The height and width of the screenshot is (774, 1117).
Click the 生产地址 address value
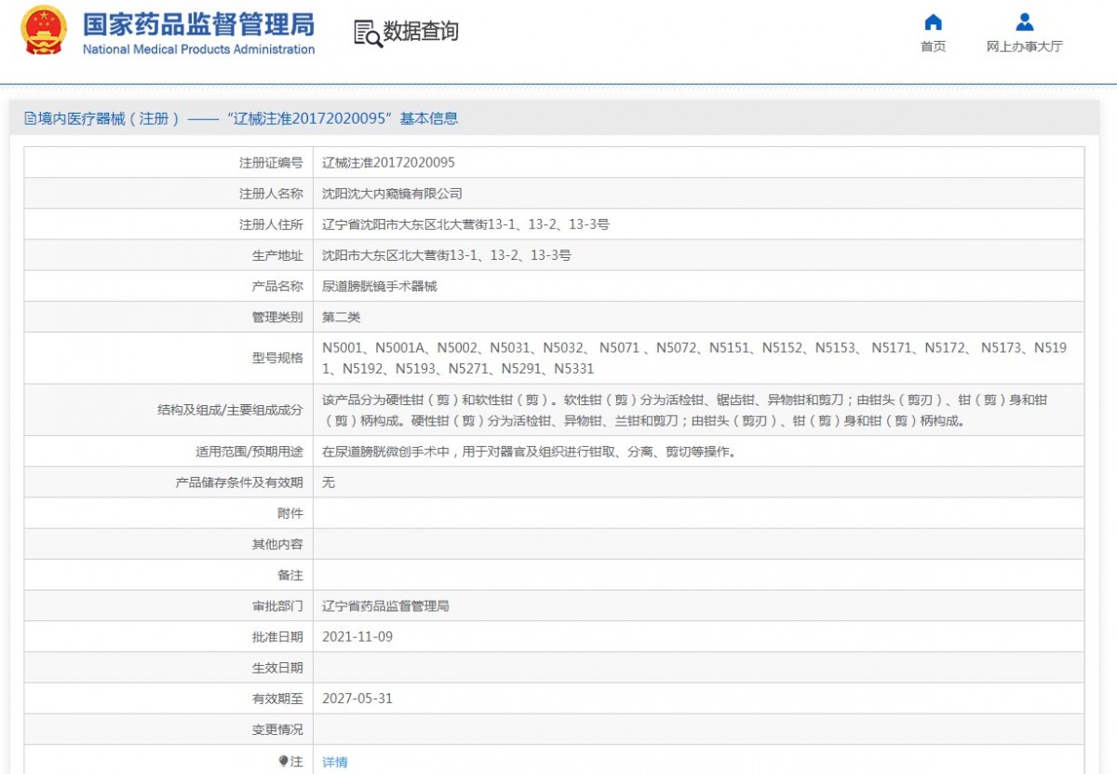click(447, 255)
